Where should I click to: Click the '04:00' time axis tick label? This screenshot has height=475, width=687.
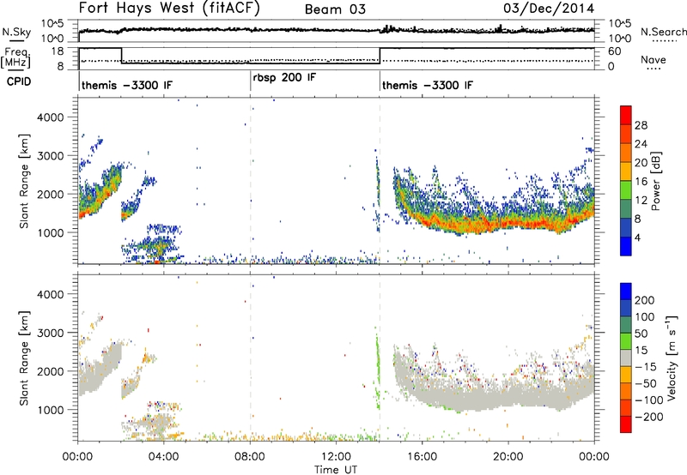[164, 457]
